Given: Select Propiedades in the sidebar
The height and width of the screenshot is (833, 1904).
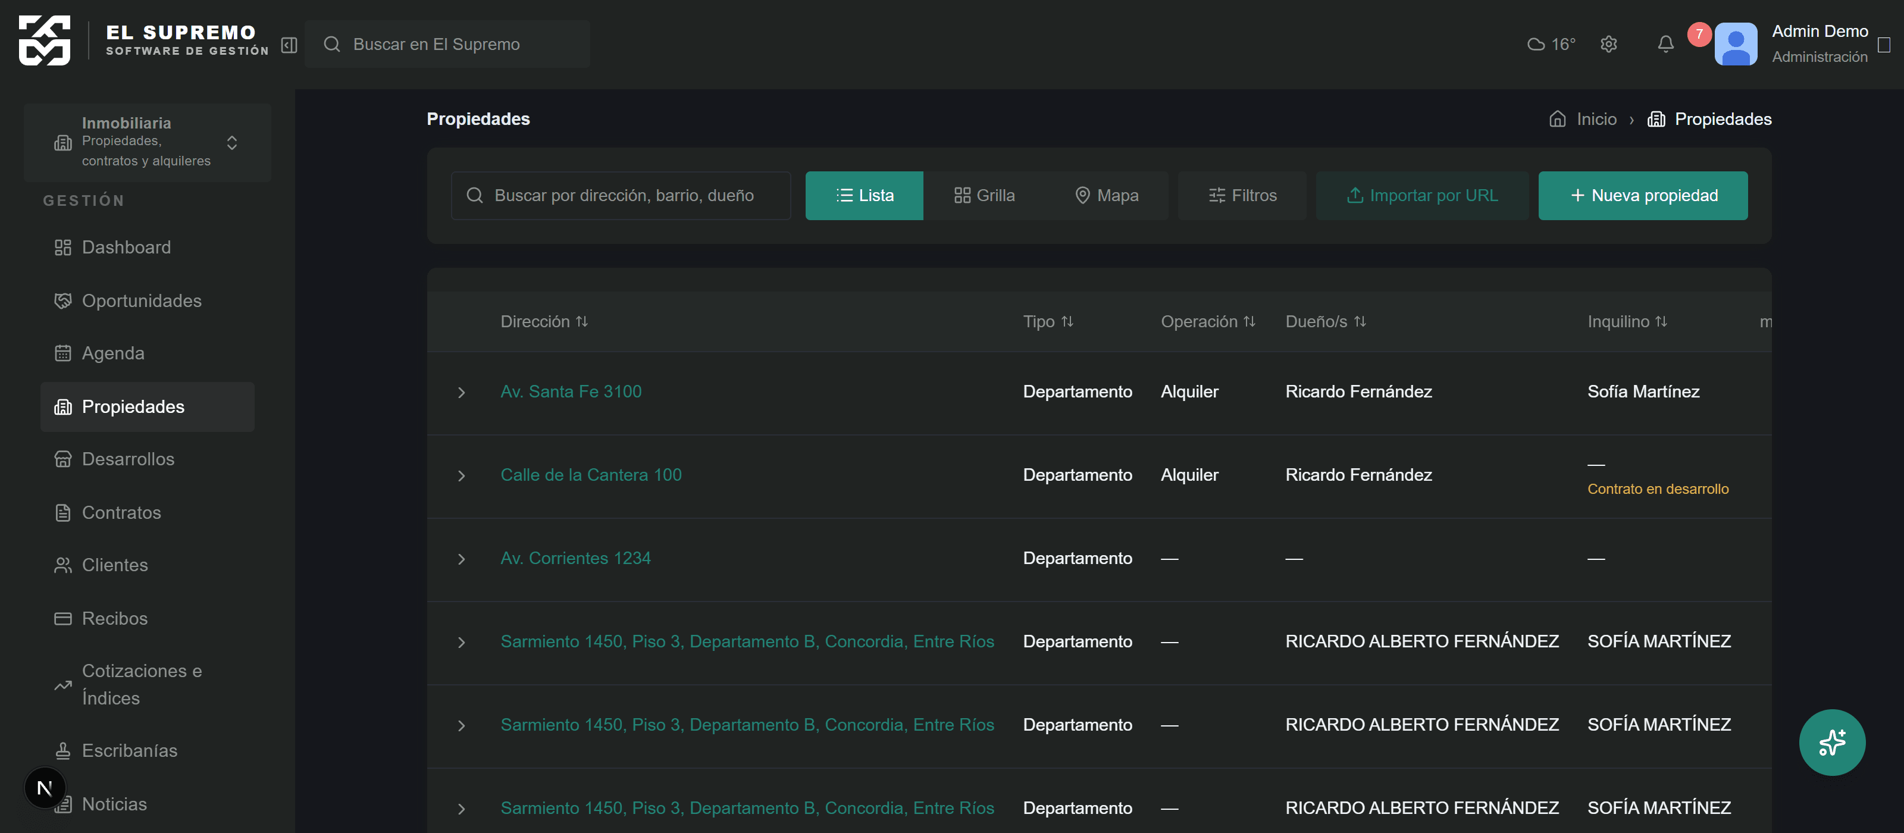Looking at the screenshot, I should coord(147,406).
